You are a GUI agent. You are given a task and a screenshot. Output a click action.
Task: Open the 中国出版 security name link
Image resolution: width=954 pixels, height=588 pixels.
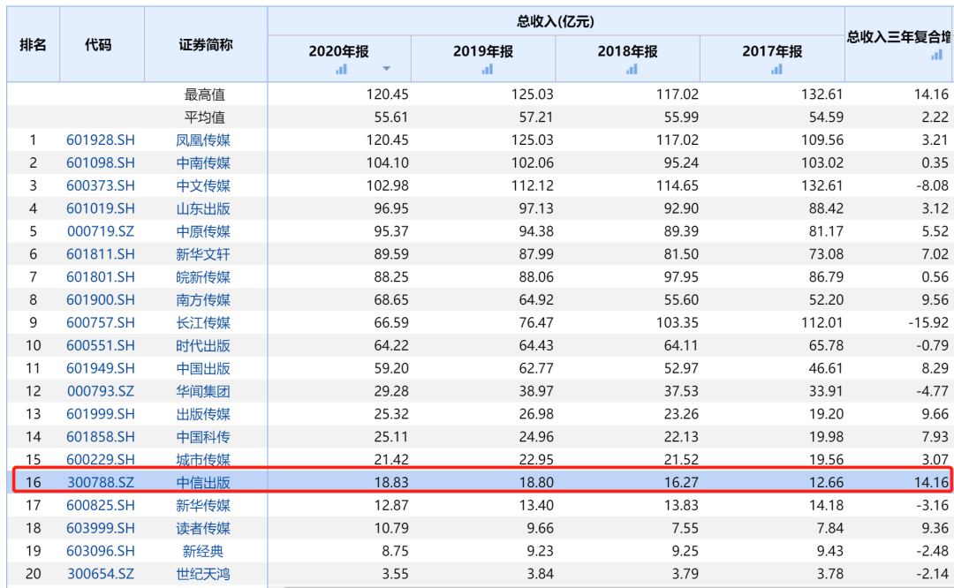pos(203,368)
